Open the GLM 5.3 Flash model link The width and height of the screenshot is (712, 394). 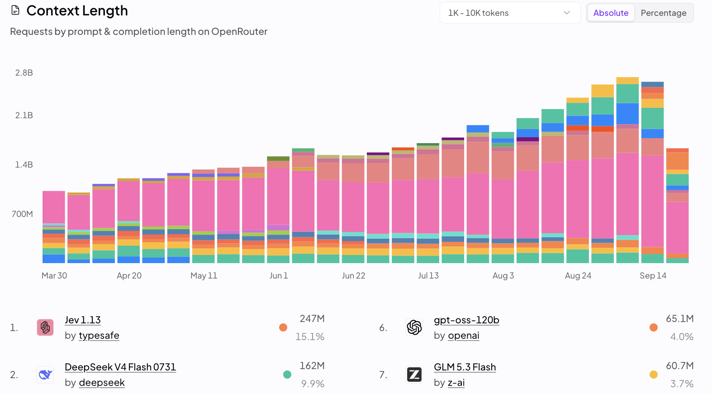(x=465, y=367)
